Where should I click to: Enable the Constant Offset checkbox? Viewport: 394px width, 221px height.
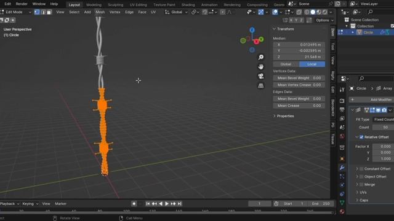tap(361, 169)
